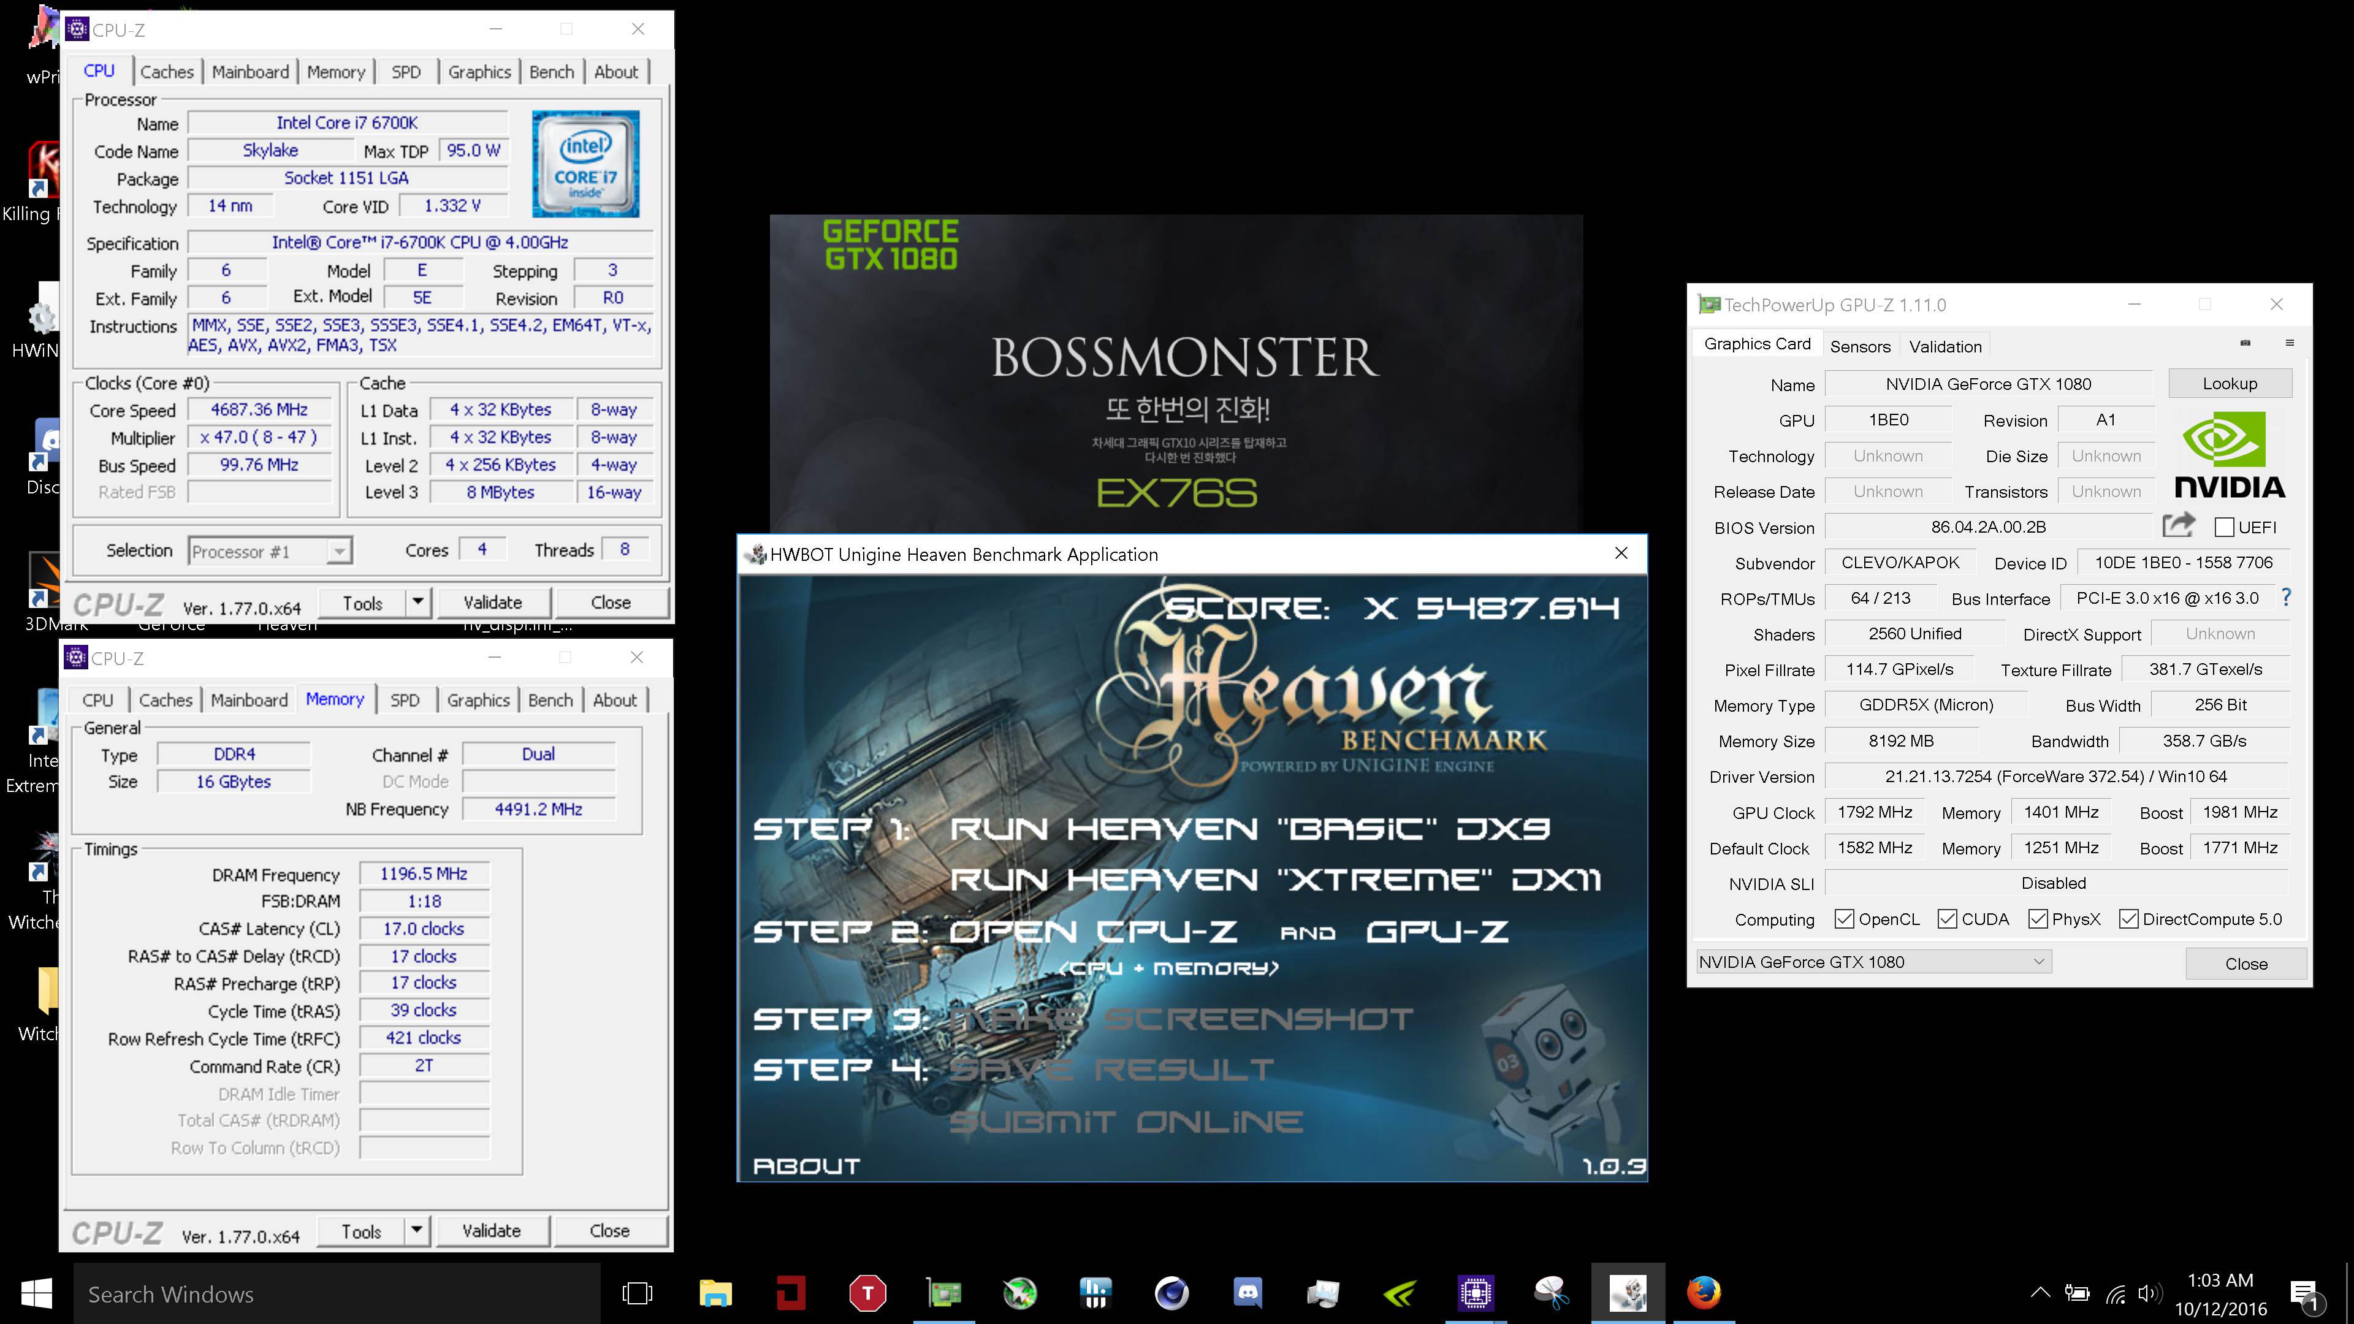The height and width of the screenshot is (1324, 2354).
Task: Click About in the Heaven benchmark window
Action: [806, 1166]
